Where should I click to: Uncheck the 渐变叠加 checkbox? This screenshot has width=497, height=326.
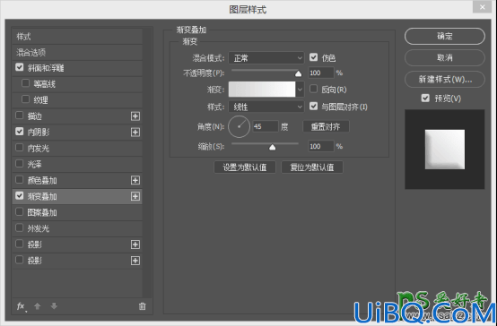coord(20,195)
